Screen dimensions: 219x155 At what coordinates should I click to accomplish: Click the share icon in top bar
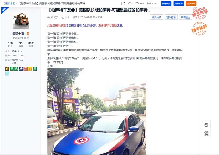click(123, 3)
